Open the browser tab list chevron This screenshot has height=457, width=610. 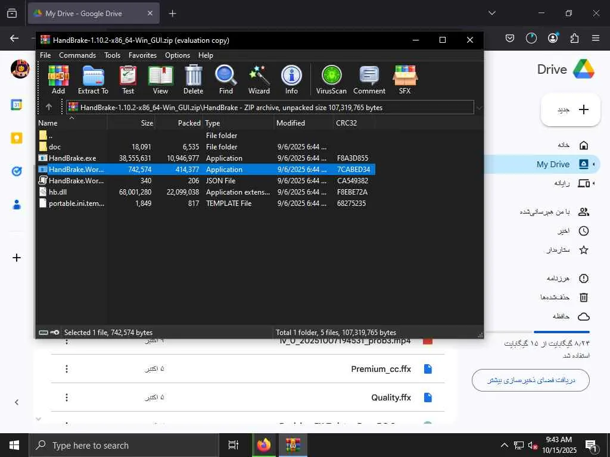pyautogui.click(x=492, y=13)
